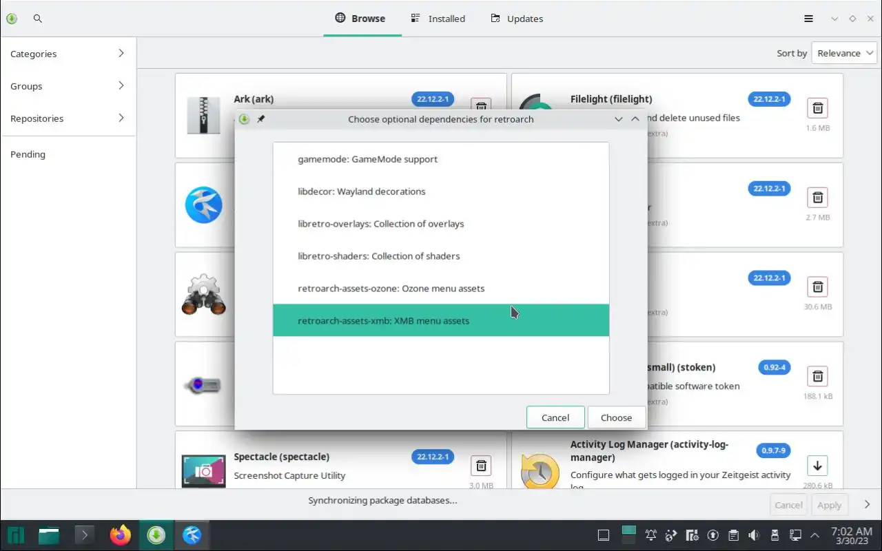Click Cancel in the dependencies dialog
Screen dimensions: 882x551
[x=555, y=417]
